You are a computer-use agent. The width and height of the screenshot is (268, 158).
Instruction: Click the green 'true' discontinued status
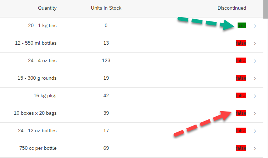coord(242,26)
